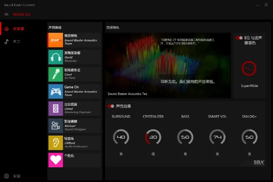Select the orange iRoar 音质特色 profile icon
The width and height of the screenshot is (273, 182).
click(x=56, y=40)
